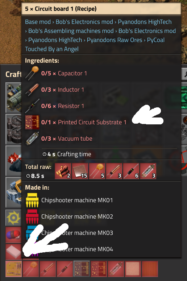Click the Printed Circuit Substrate 1 ingredient
187x281 pixels.
click(x=76, y=122)
